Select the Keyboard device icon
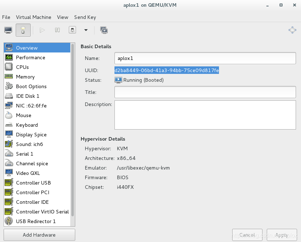The width and height of the screenshot is (301, 242). [x=9, y=125]
